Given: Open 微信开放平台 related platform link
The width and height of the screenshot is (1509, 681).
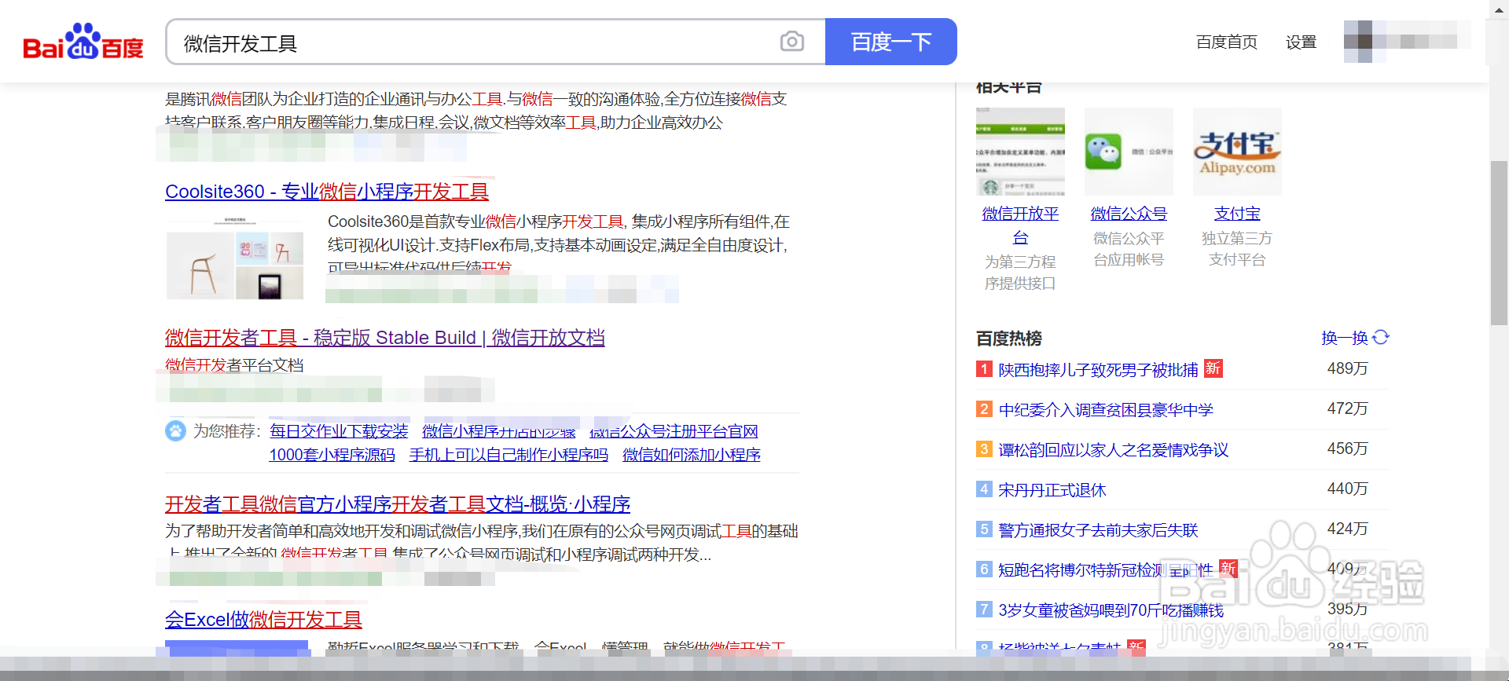Looking at the screenshot, I should (x=1020, y=225).
